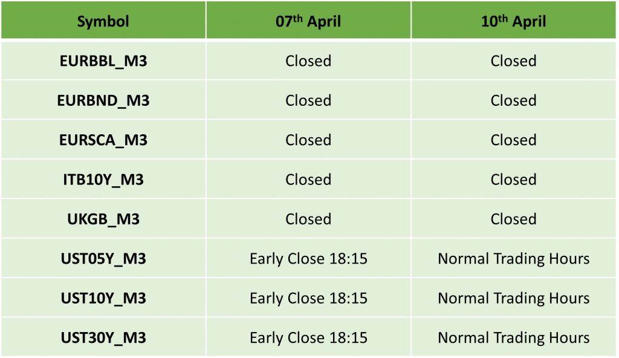Select ITB10Y_M3 10th April Closed cell
The height and width of the screenshot is (358, 619).
tap(514, 180)
